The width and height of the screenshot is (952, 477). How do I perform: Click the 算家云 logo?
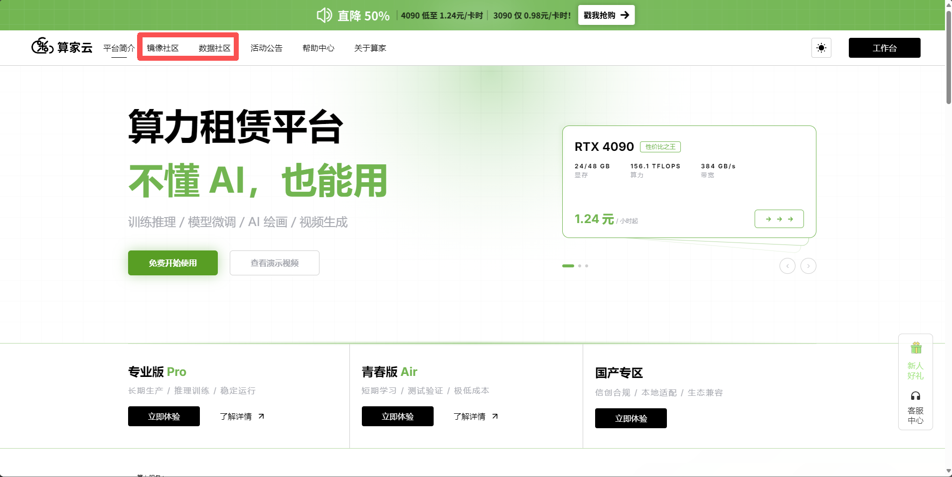pos(62,47)
